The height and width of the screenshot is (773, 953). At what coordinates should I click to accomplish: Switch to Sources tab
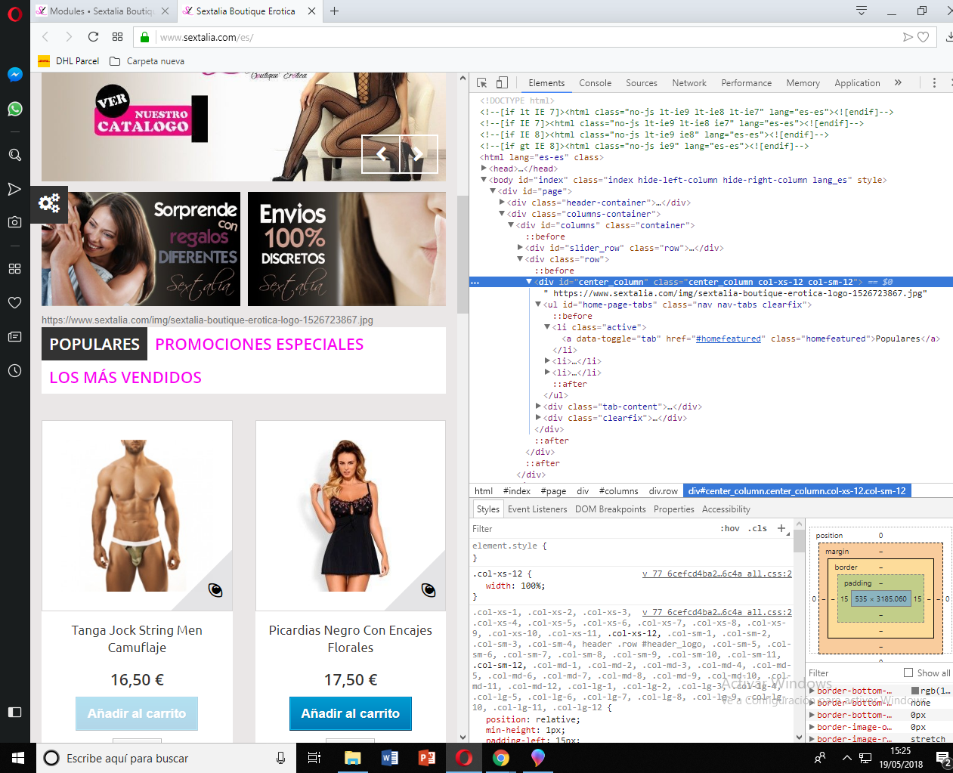[642, 83]
